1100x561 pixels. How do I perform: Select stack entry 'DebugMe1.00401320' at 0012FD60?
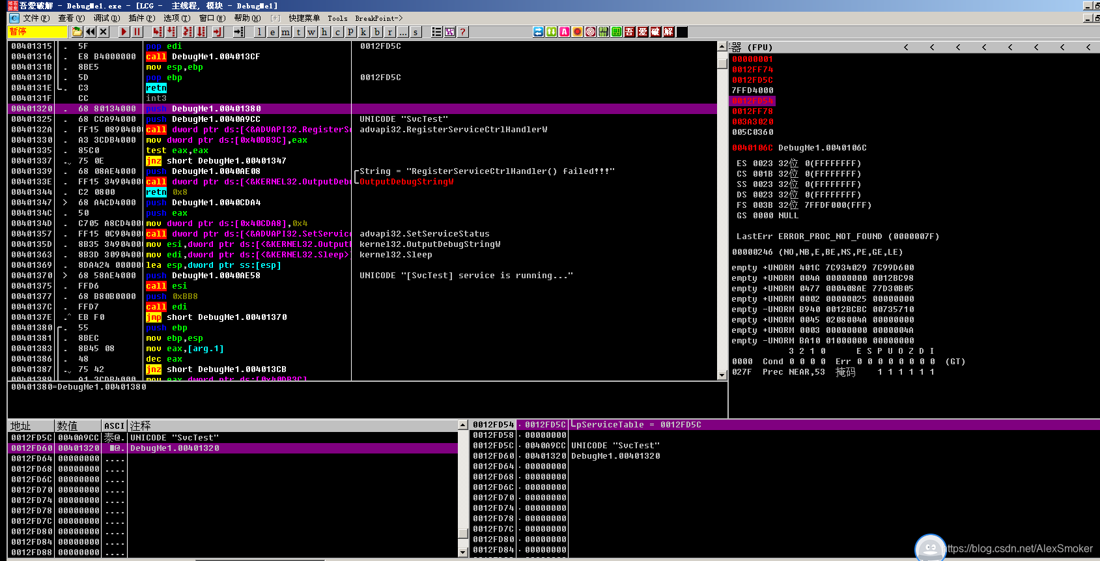615,456
